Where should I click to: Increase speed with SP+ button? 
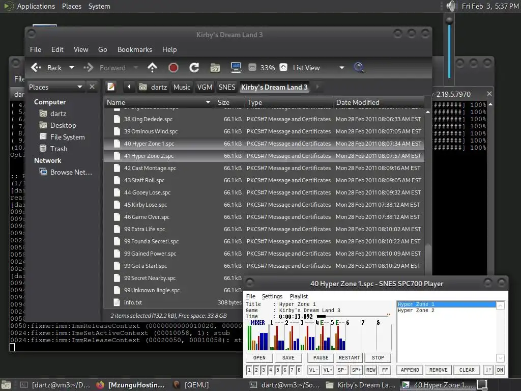(356, 370)
